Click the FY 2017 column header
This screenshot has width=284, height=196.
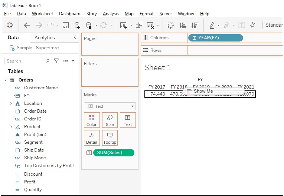click(157, 87)
